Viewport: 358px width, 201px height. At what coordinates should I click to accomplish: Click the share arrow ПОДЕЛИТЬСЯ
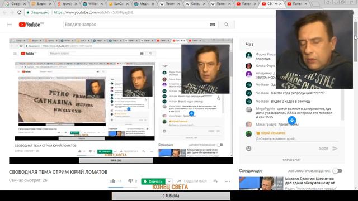click(x=192, y=181)
